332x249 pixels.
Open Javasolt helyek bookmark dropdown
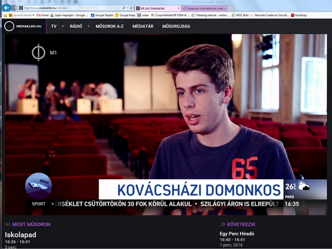tap(22, 15)
